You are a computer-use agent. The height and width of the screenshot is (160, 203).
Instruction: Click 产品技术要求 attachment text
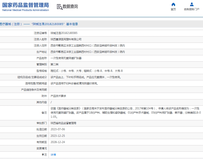click(58, 96)
